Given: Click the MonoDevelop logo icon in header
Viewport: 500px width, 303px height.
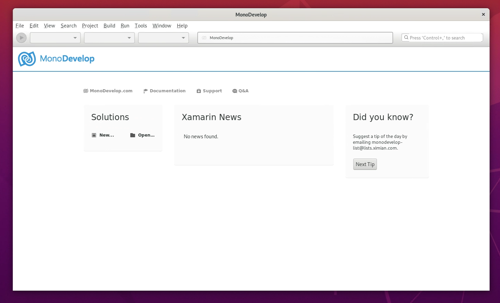Looking at the screenshot, I should [x=27, y=59].
